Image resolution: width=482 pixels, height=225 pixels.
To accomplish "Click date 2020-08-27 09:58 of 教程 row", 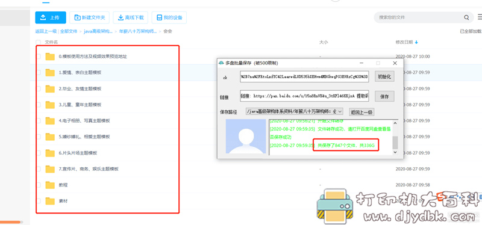I will tap(413, 185).
